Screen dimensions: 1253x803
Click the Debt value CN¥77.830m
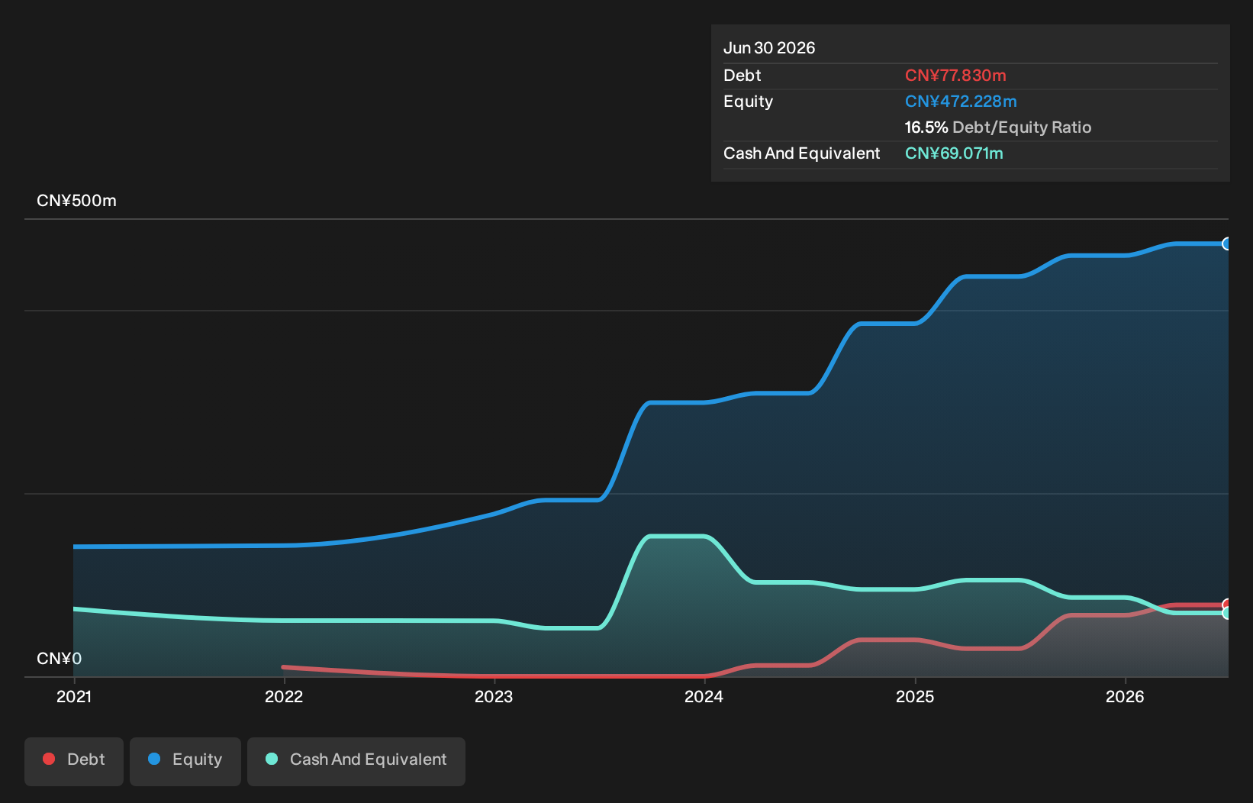click(x=955, y=76)
